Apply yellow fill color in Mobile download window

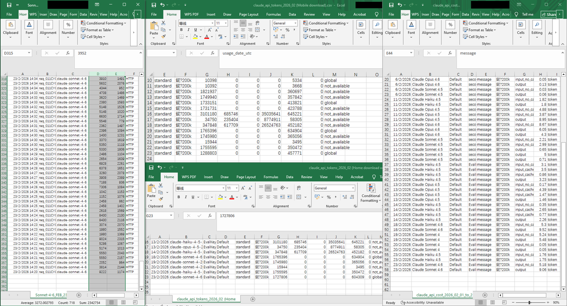tap(195, 36)
